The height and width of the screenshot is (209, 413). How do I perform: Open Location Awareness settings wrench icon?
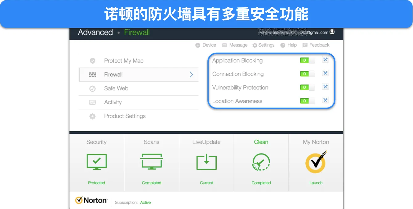(325, 100)
